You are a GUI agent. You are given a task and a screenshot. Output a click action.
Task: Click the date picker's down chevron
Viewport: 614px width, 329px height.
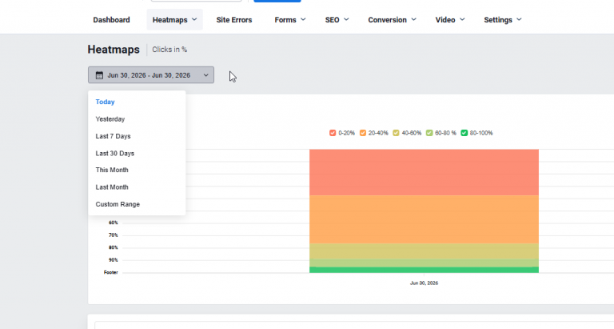[x=206, y=75]
